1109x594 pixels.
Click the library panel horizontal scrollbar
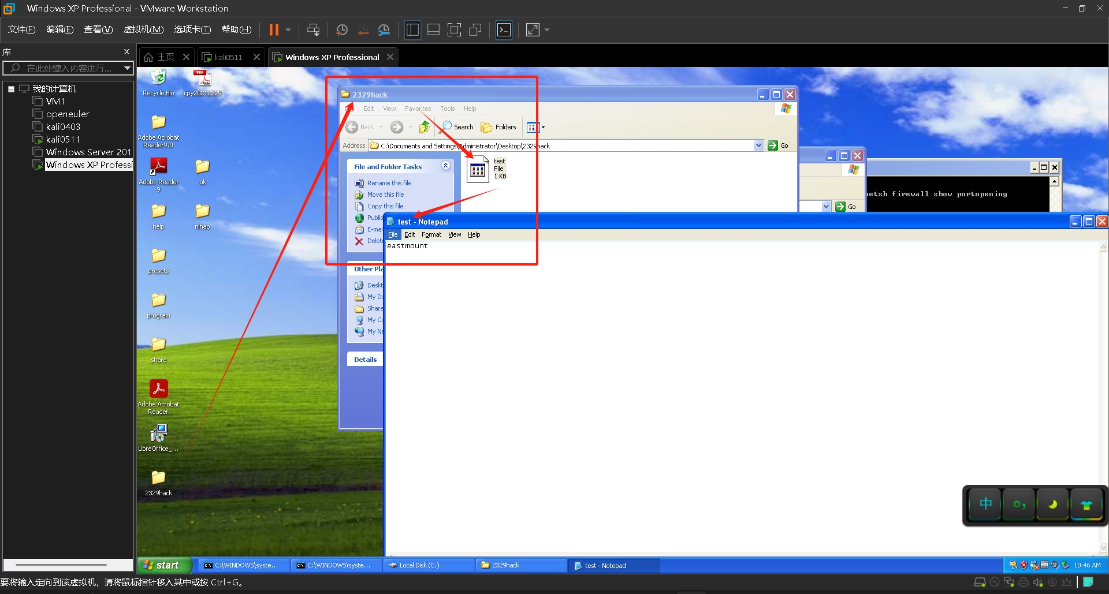tap(61, 565)
